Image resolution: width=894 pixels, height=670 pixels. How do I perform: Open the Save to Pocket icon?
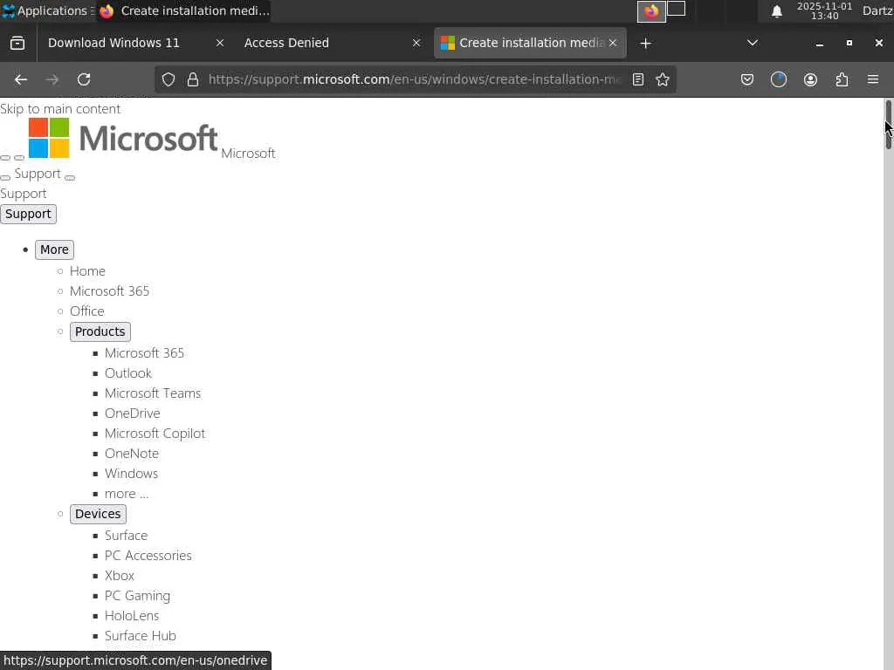pos(747,79)
